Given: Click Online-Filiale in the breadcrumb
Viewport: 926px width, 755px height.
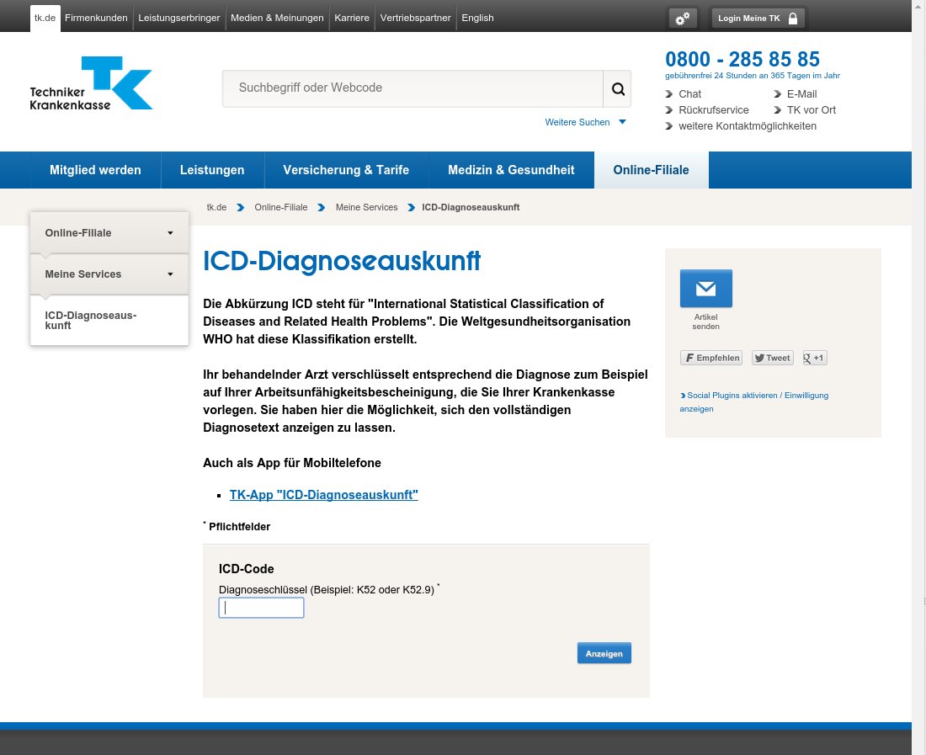Looking at the screenshot, I should 281,207.
